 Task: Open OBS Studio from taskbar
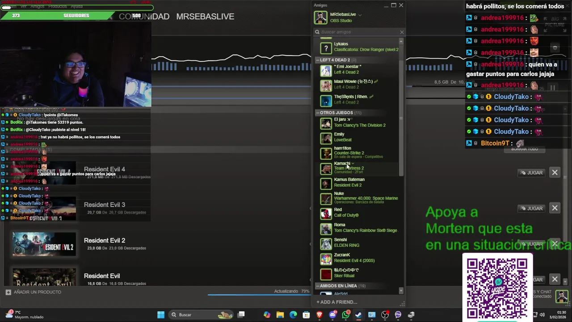pyautogui.click(x=385, y=315)
